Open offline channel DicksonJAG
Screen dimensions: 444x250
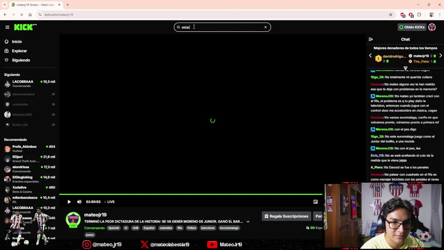29,115
